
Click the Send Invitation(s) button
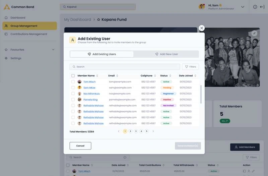pyautogui.click(x=188, y=146)
